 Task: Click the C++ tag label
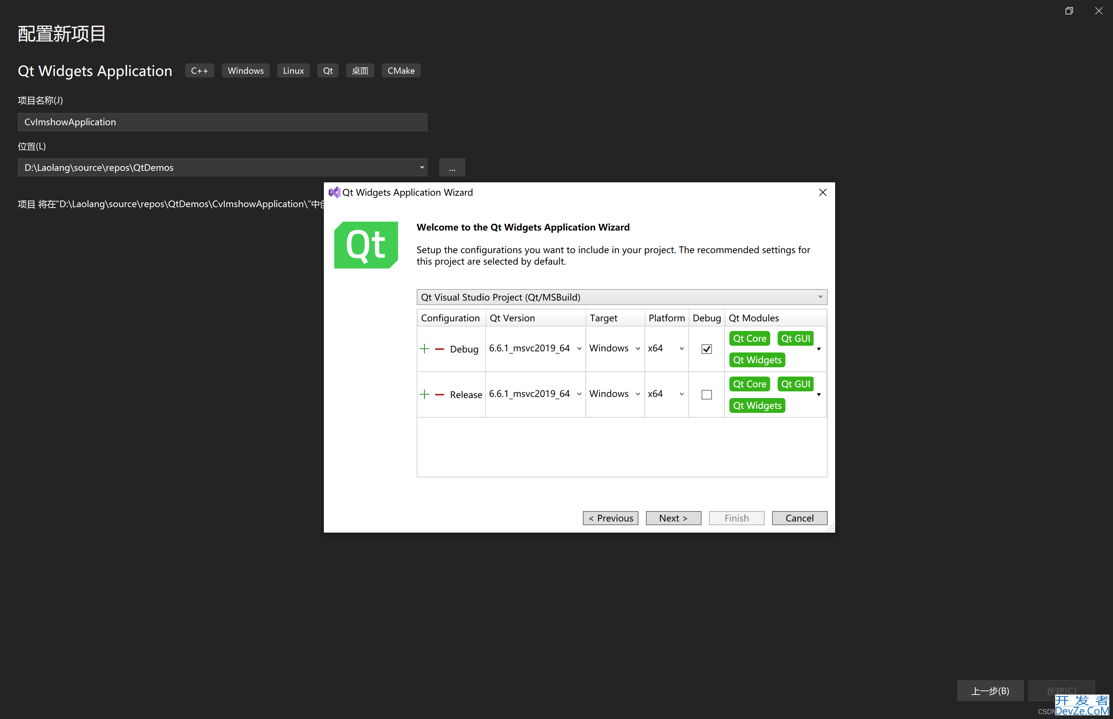click(x=200, y=70)
